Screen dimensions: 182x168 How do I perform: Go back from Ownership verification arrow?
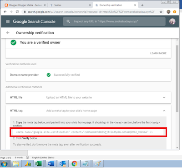click(x=8, y=33)
